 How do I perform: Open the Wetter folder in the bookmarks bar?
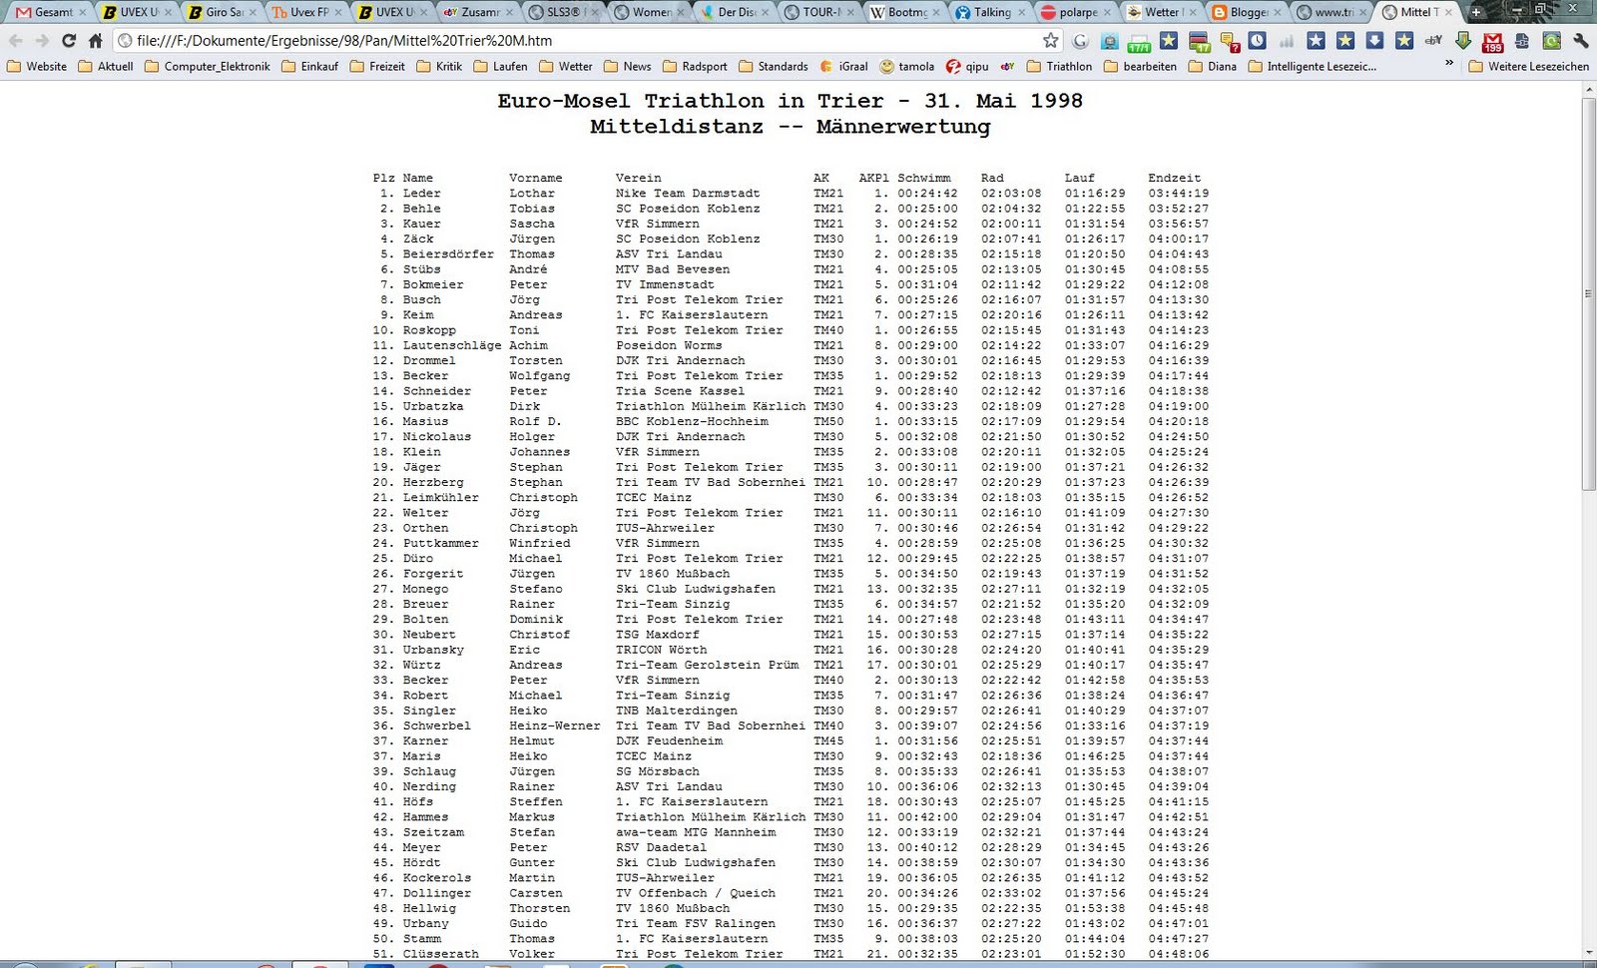click(566, 67)
